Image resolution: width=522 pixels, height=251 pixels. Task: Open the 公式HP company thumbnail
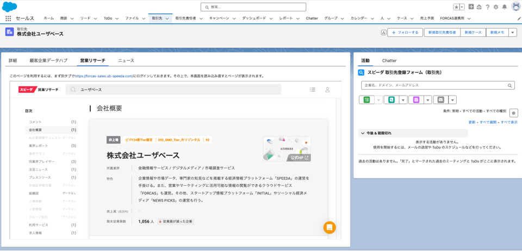coord(287,149)
